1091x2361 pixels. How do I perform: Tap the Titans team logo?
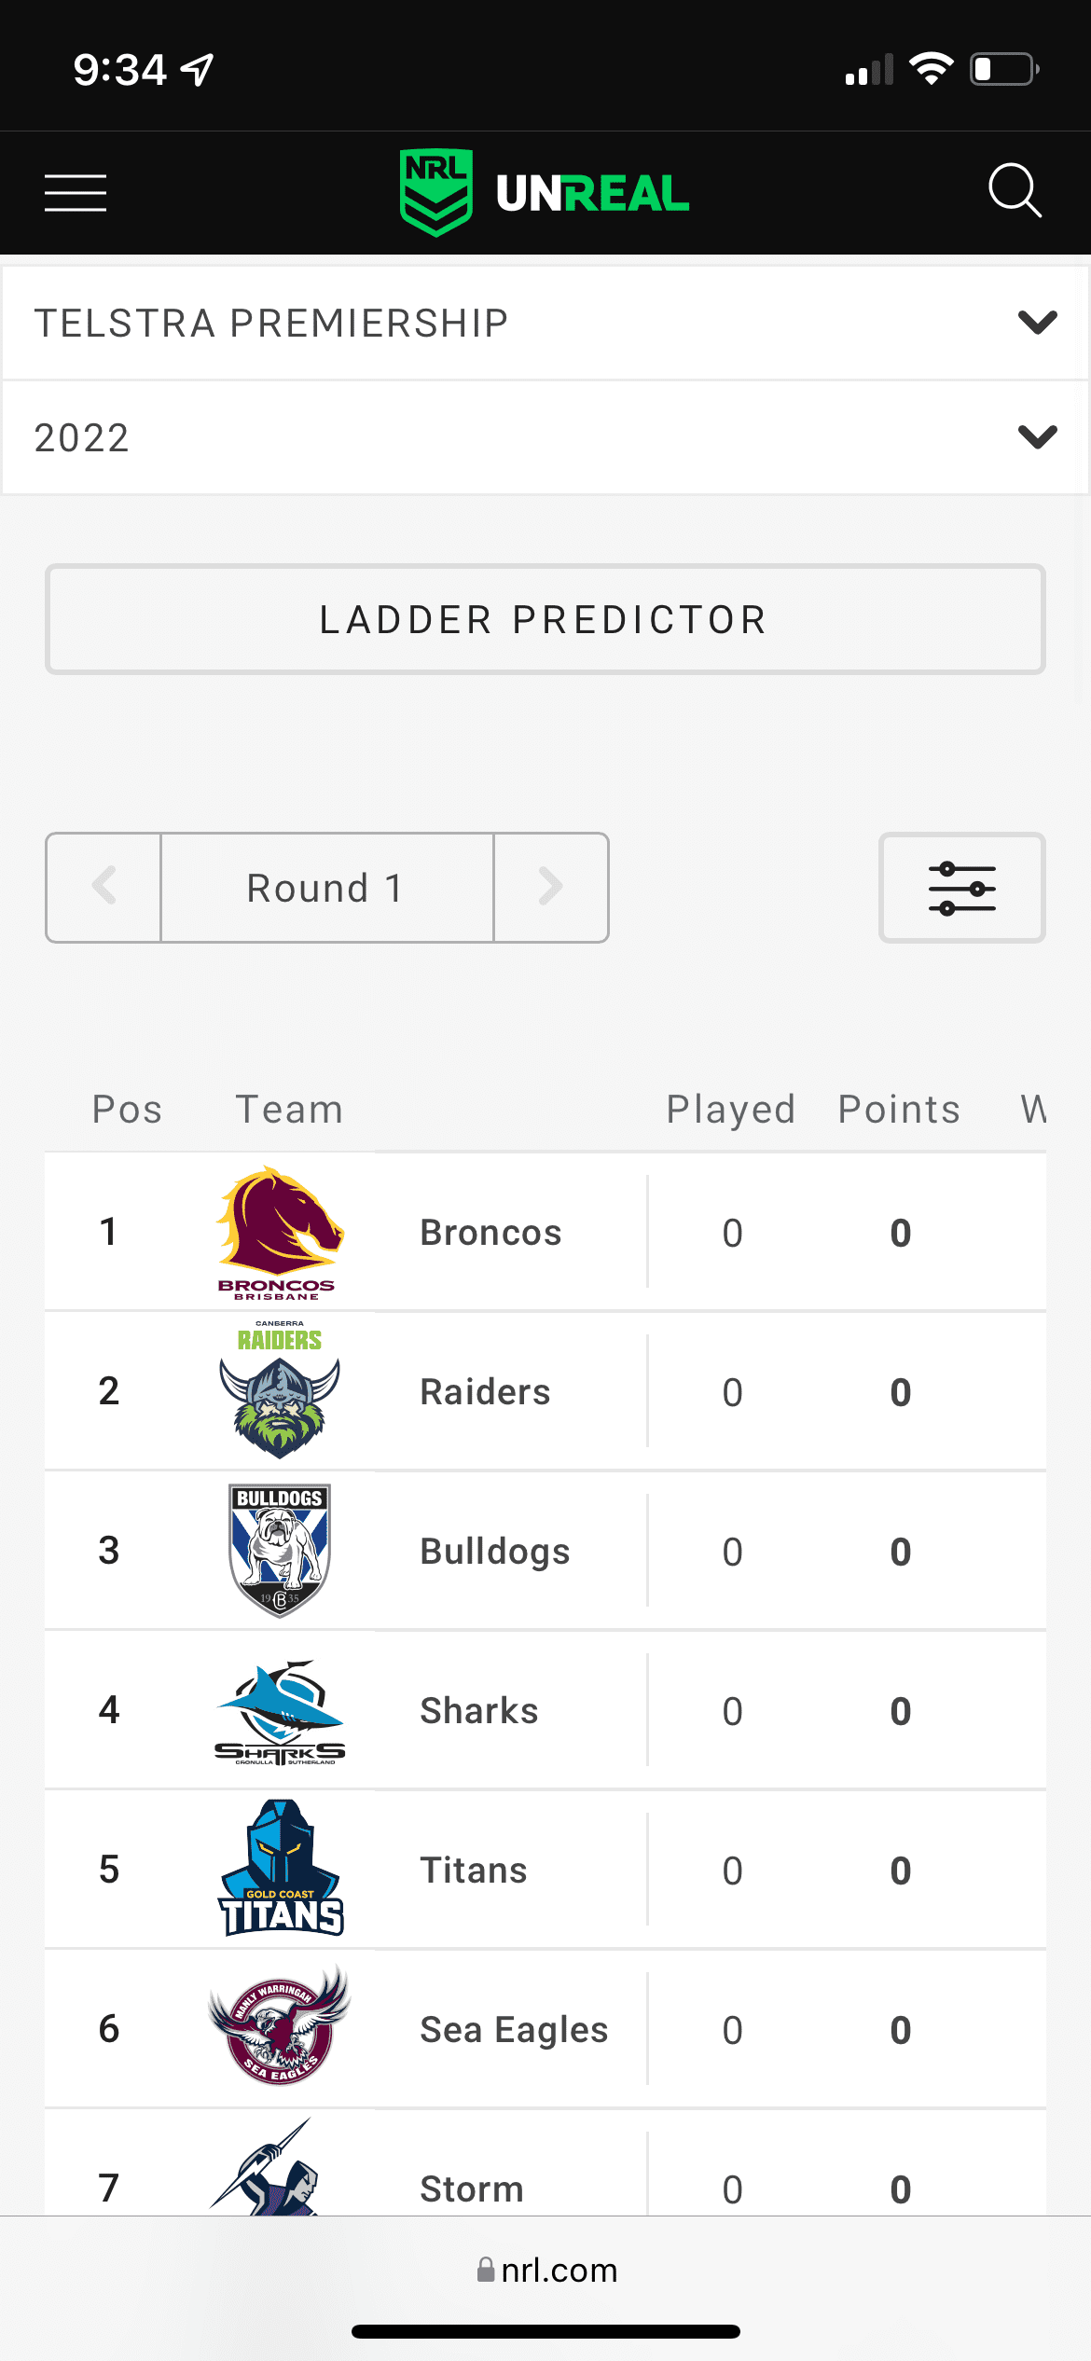(280, 1868)
